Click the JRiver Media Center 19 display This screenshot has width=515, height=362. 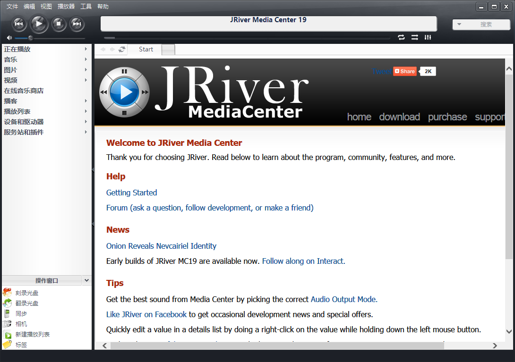(268, 24)
